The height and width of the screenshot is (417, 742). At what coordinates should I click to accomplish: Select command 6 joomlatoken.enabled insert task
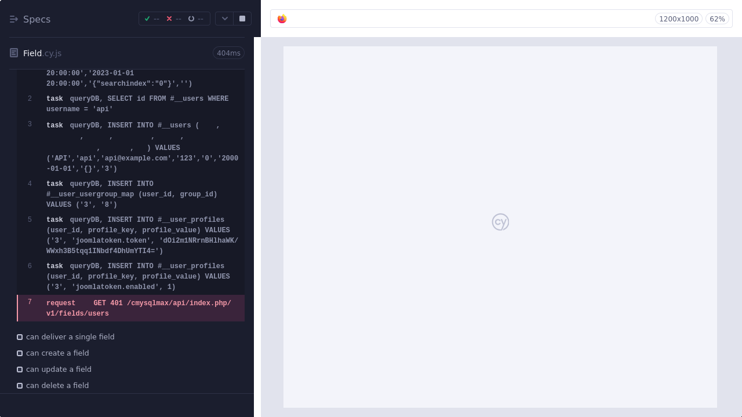point(131,276)
